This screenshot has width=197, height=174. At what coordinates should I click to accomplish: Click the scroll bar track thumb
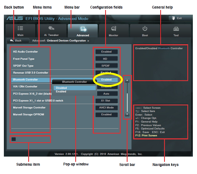coord(127,102)
